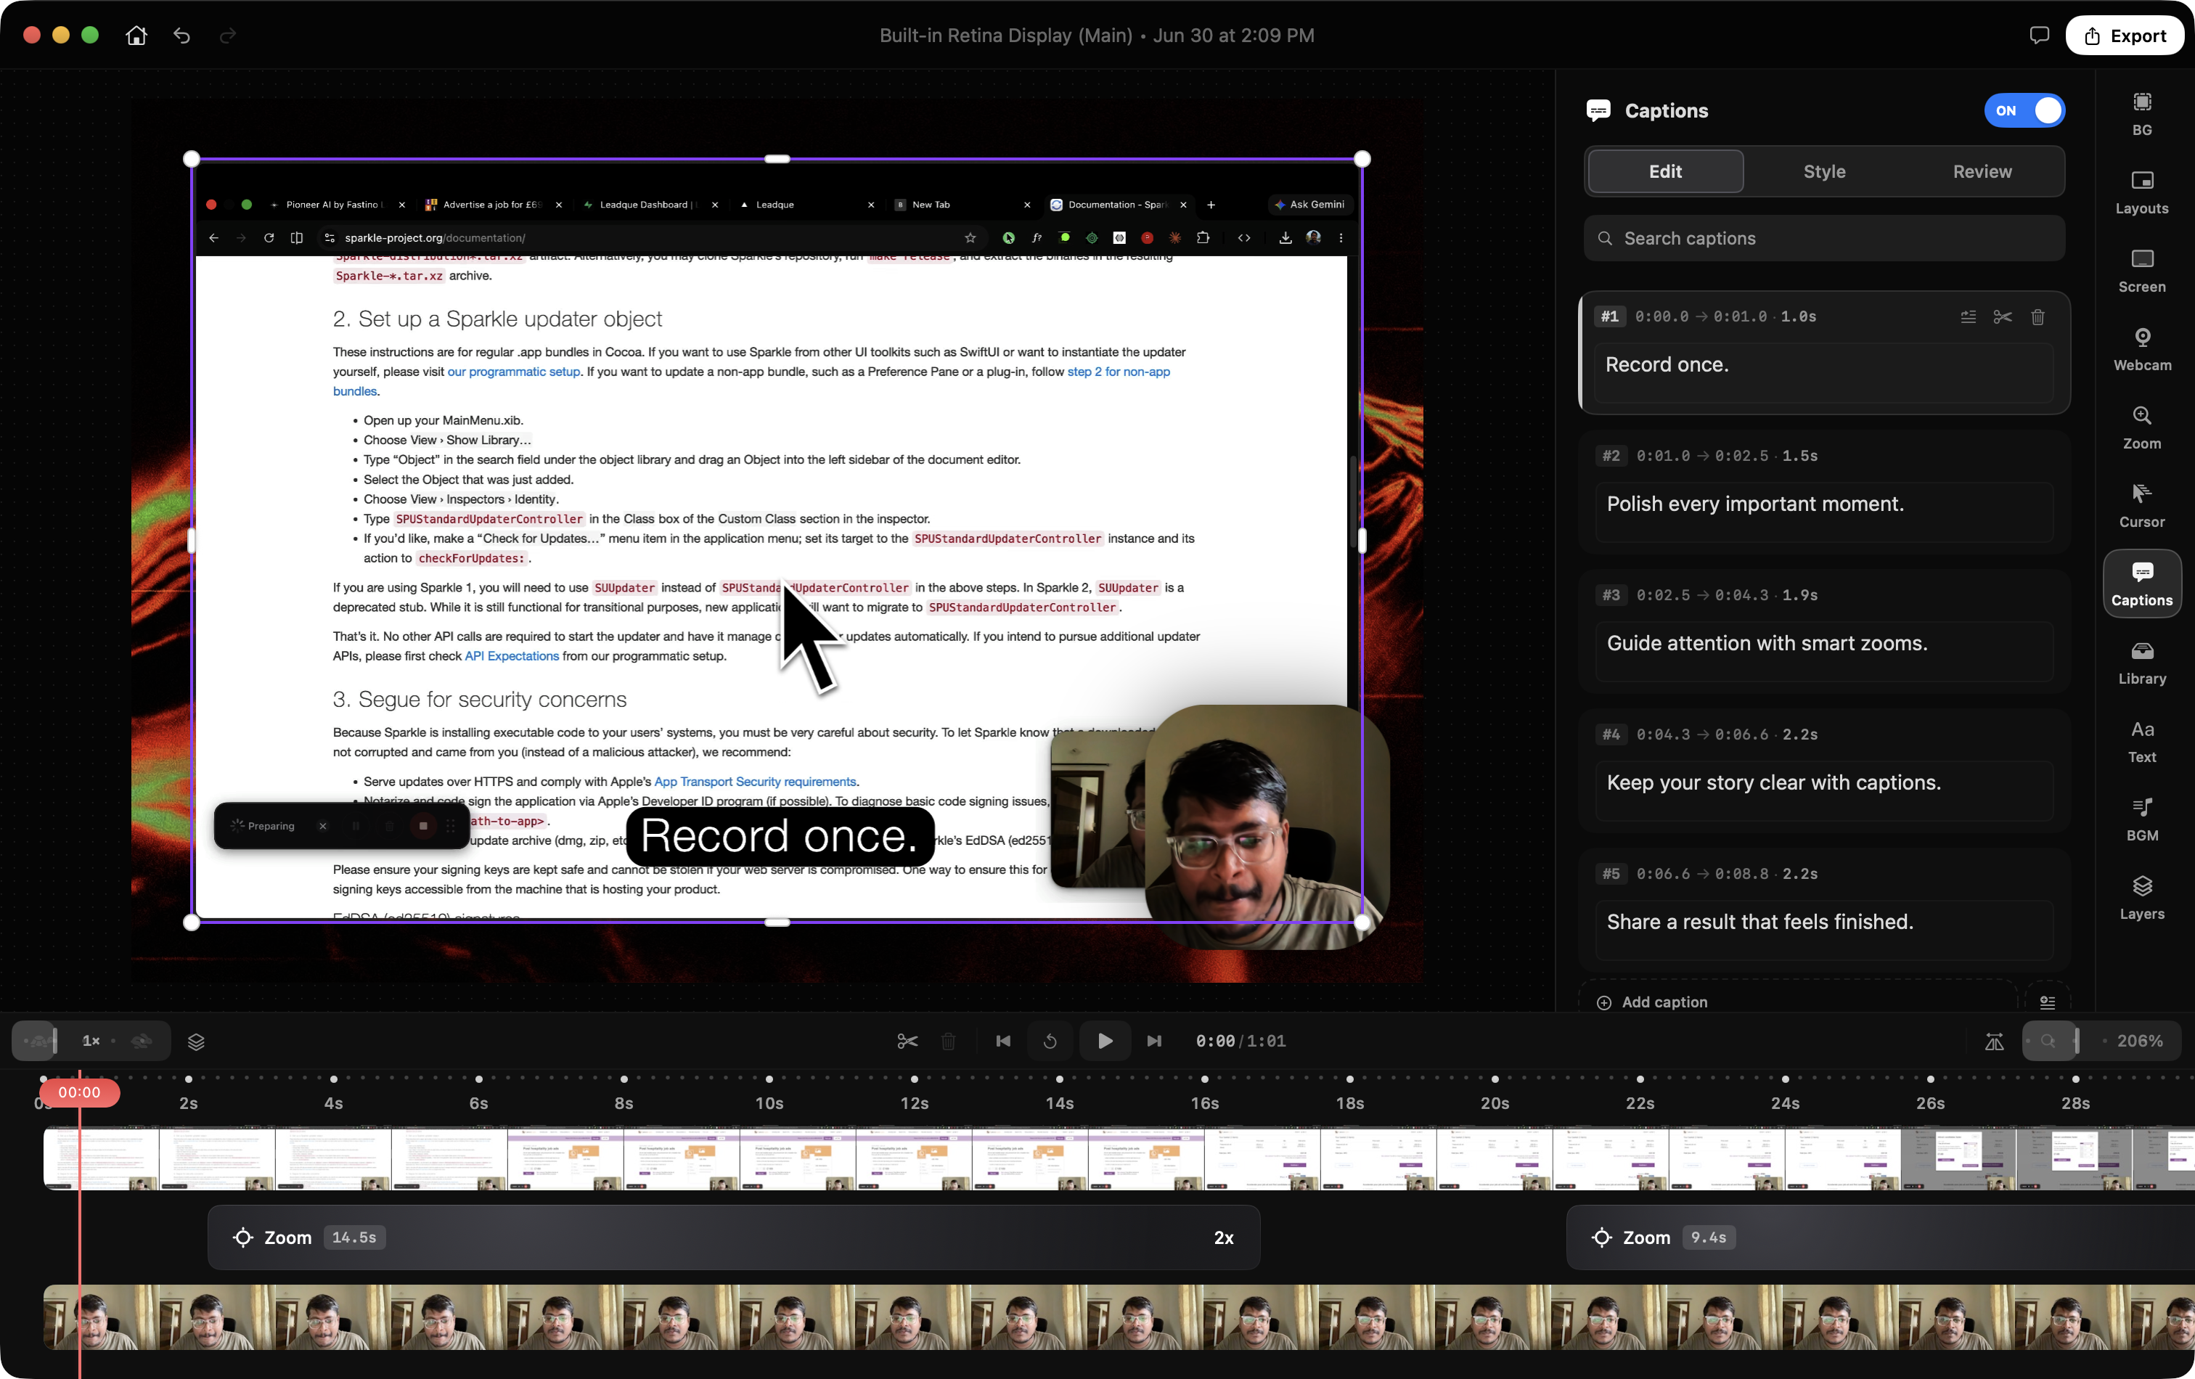Edit caption 'Share a result that feels finished.'

click(1824, 930)
